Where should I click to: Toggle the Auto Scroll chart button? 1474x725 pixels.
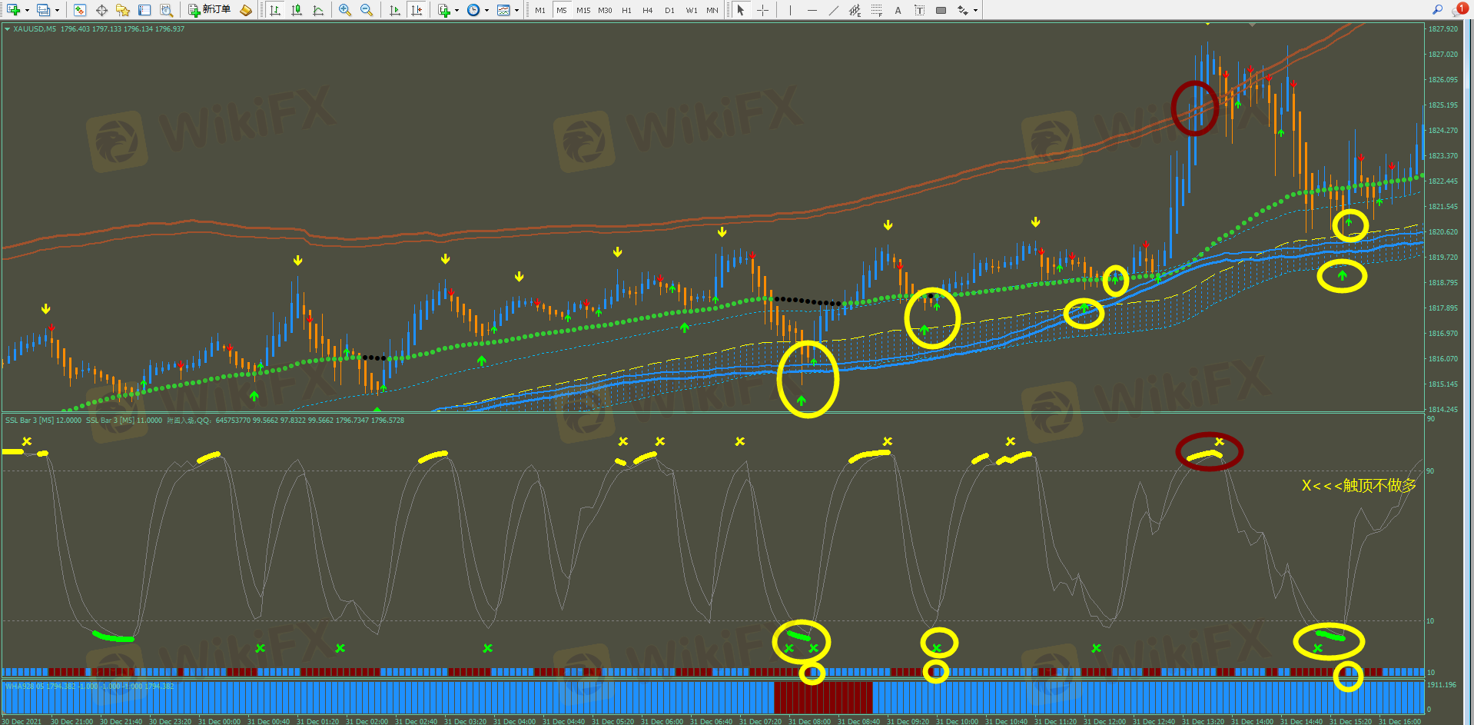pos(395,10)
